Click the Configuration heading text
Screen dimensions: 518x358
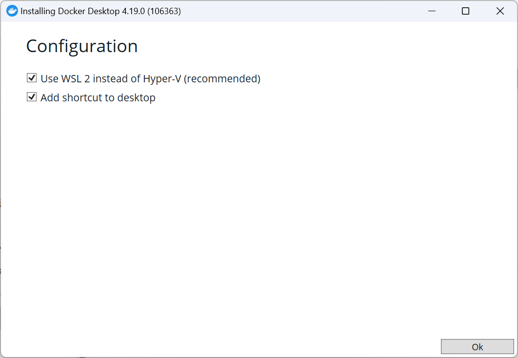click(x=82, y=46)
